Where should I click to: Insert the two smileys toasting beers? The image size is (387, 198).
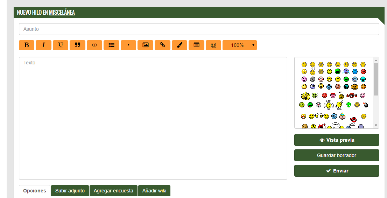(319, 116)
